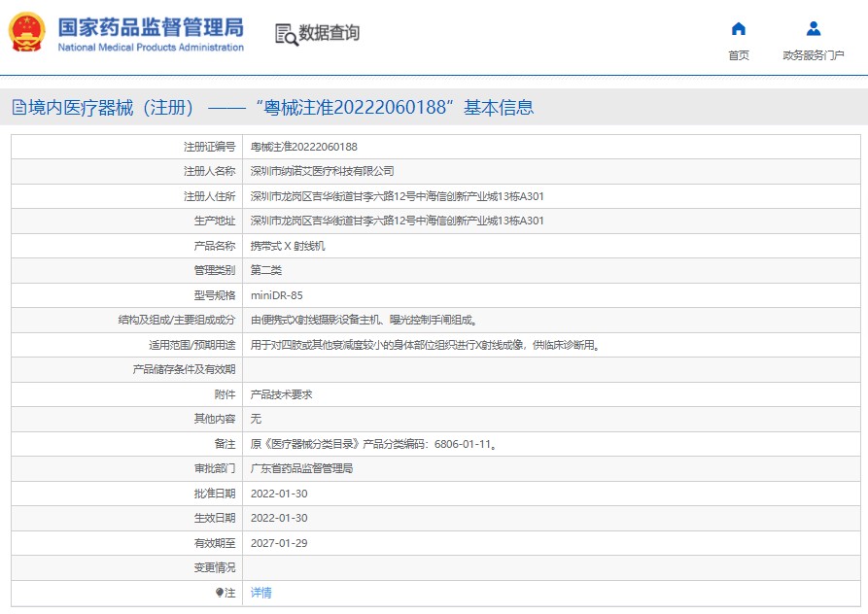Select approving department 广东省药品监督管理局
Screen dimensions: 868x614
tap(301, 468)
